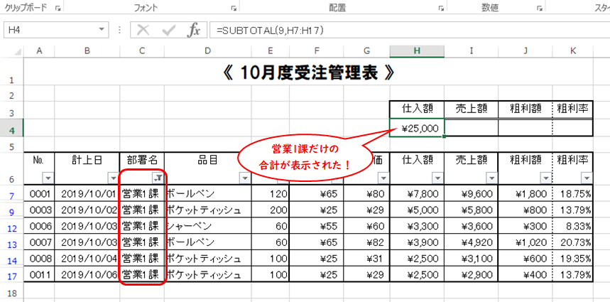Select the cell showing ¥25,000
The image size is (610, 302).
pos(417,128)
